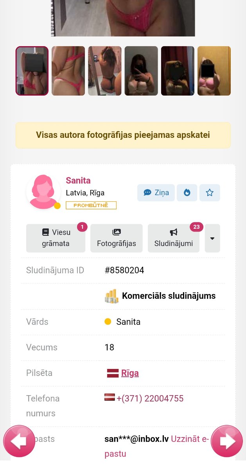Click the flame icon button
Screen dimensions: 246x470
pos(187,193)
